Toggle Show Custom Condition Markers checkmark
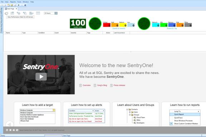 point(171,124)
